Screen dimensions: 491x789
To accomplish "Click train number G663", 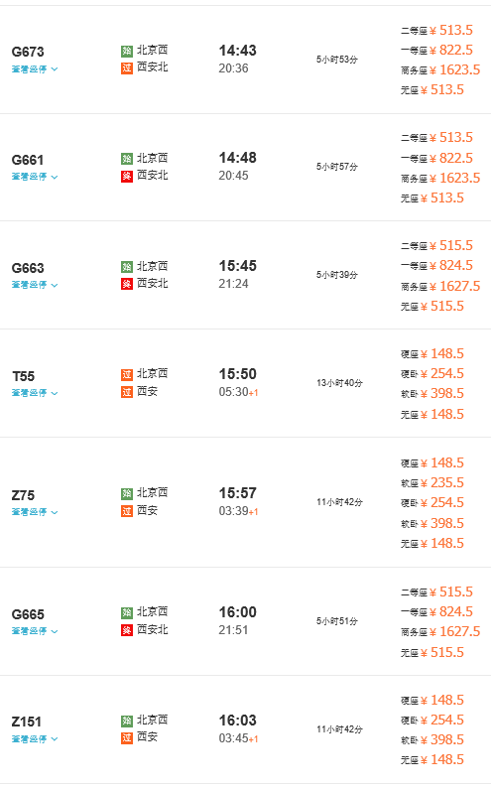I will click(28, 268).
